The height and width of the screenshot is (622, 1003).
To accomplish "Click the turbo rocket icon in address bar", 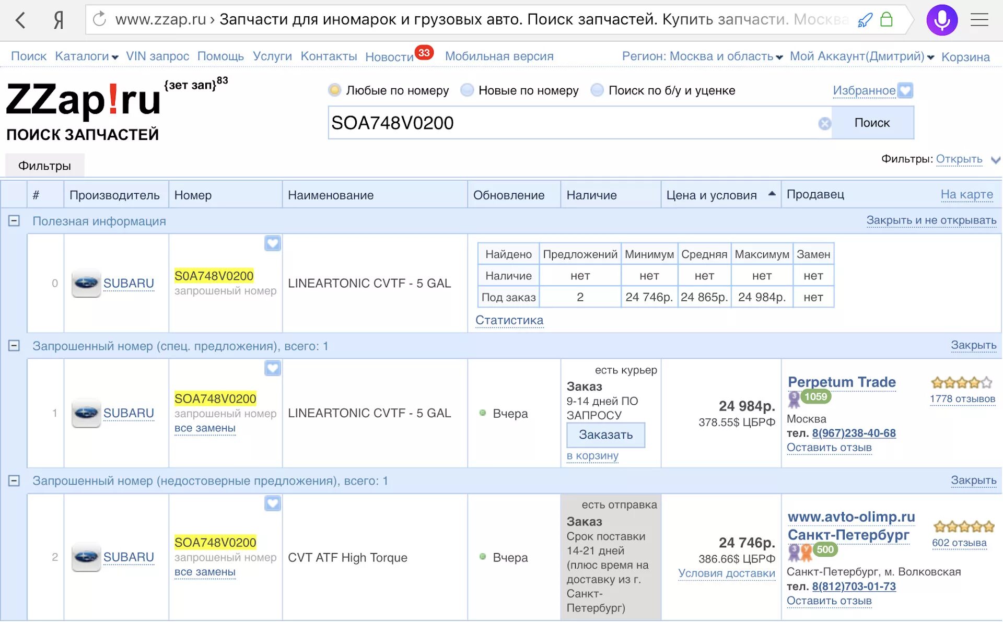I will coord(865,20).
